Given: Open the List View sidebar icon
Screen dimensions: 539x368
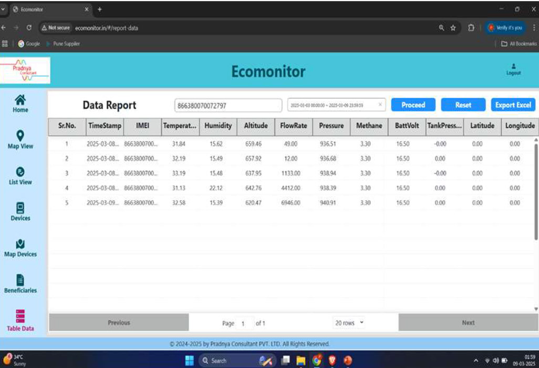Looking at the screenshot, I should pyautogui.click(x=20, y=172).
